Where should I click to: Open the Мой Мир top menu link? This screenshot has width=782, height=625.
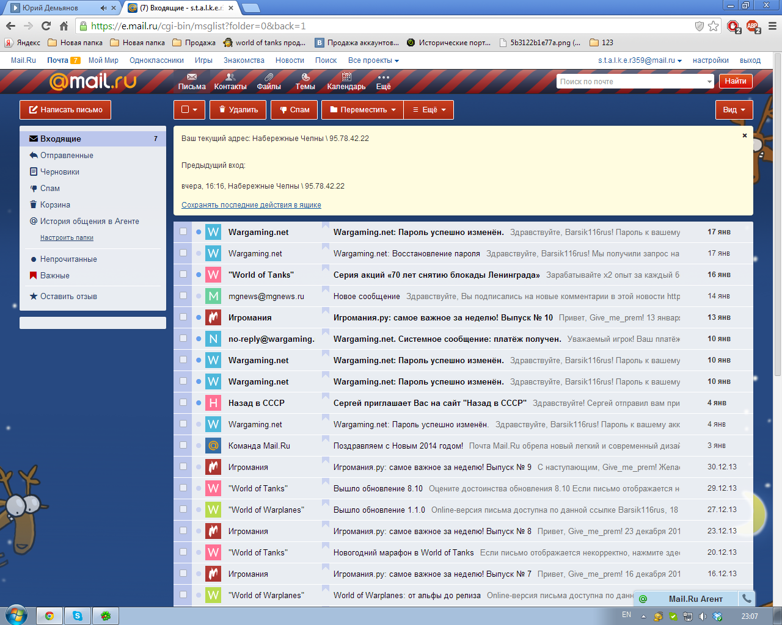(x=103, y=60)
